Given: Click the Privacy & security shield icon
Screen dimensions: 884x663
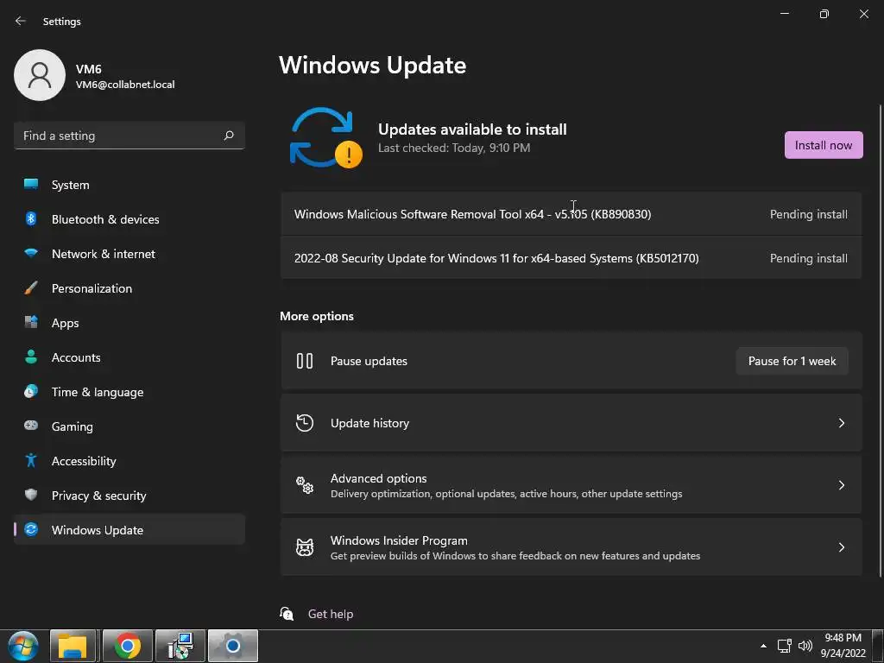Looking at the screenshot, I should coord(31,495).
